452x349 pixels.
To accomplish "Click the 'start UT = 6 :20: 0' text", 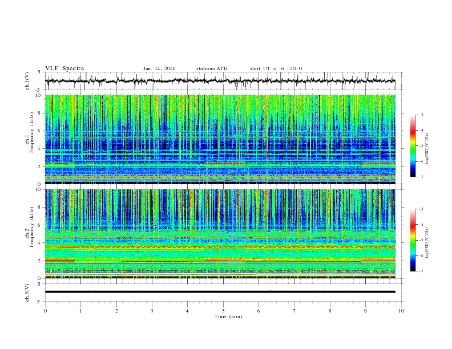I will click(276, 68).
